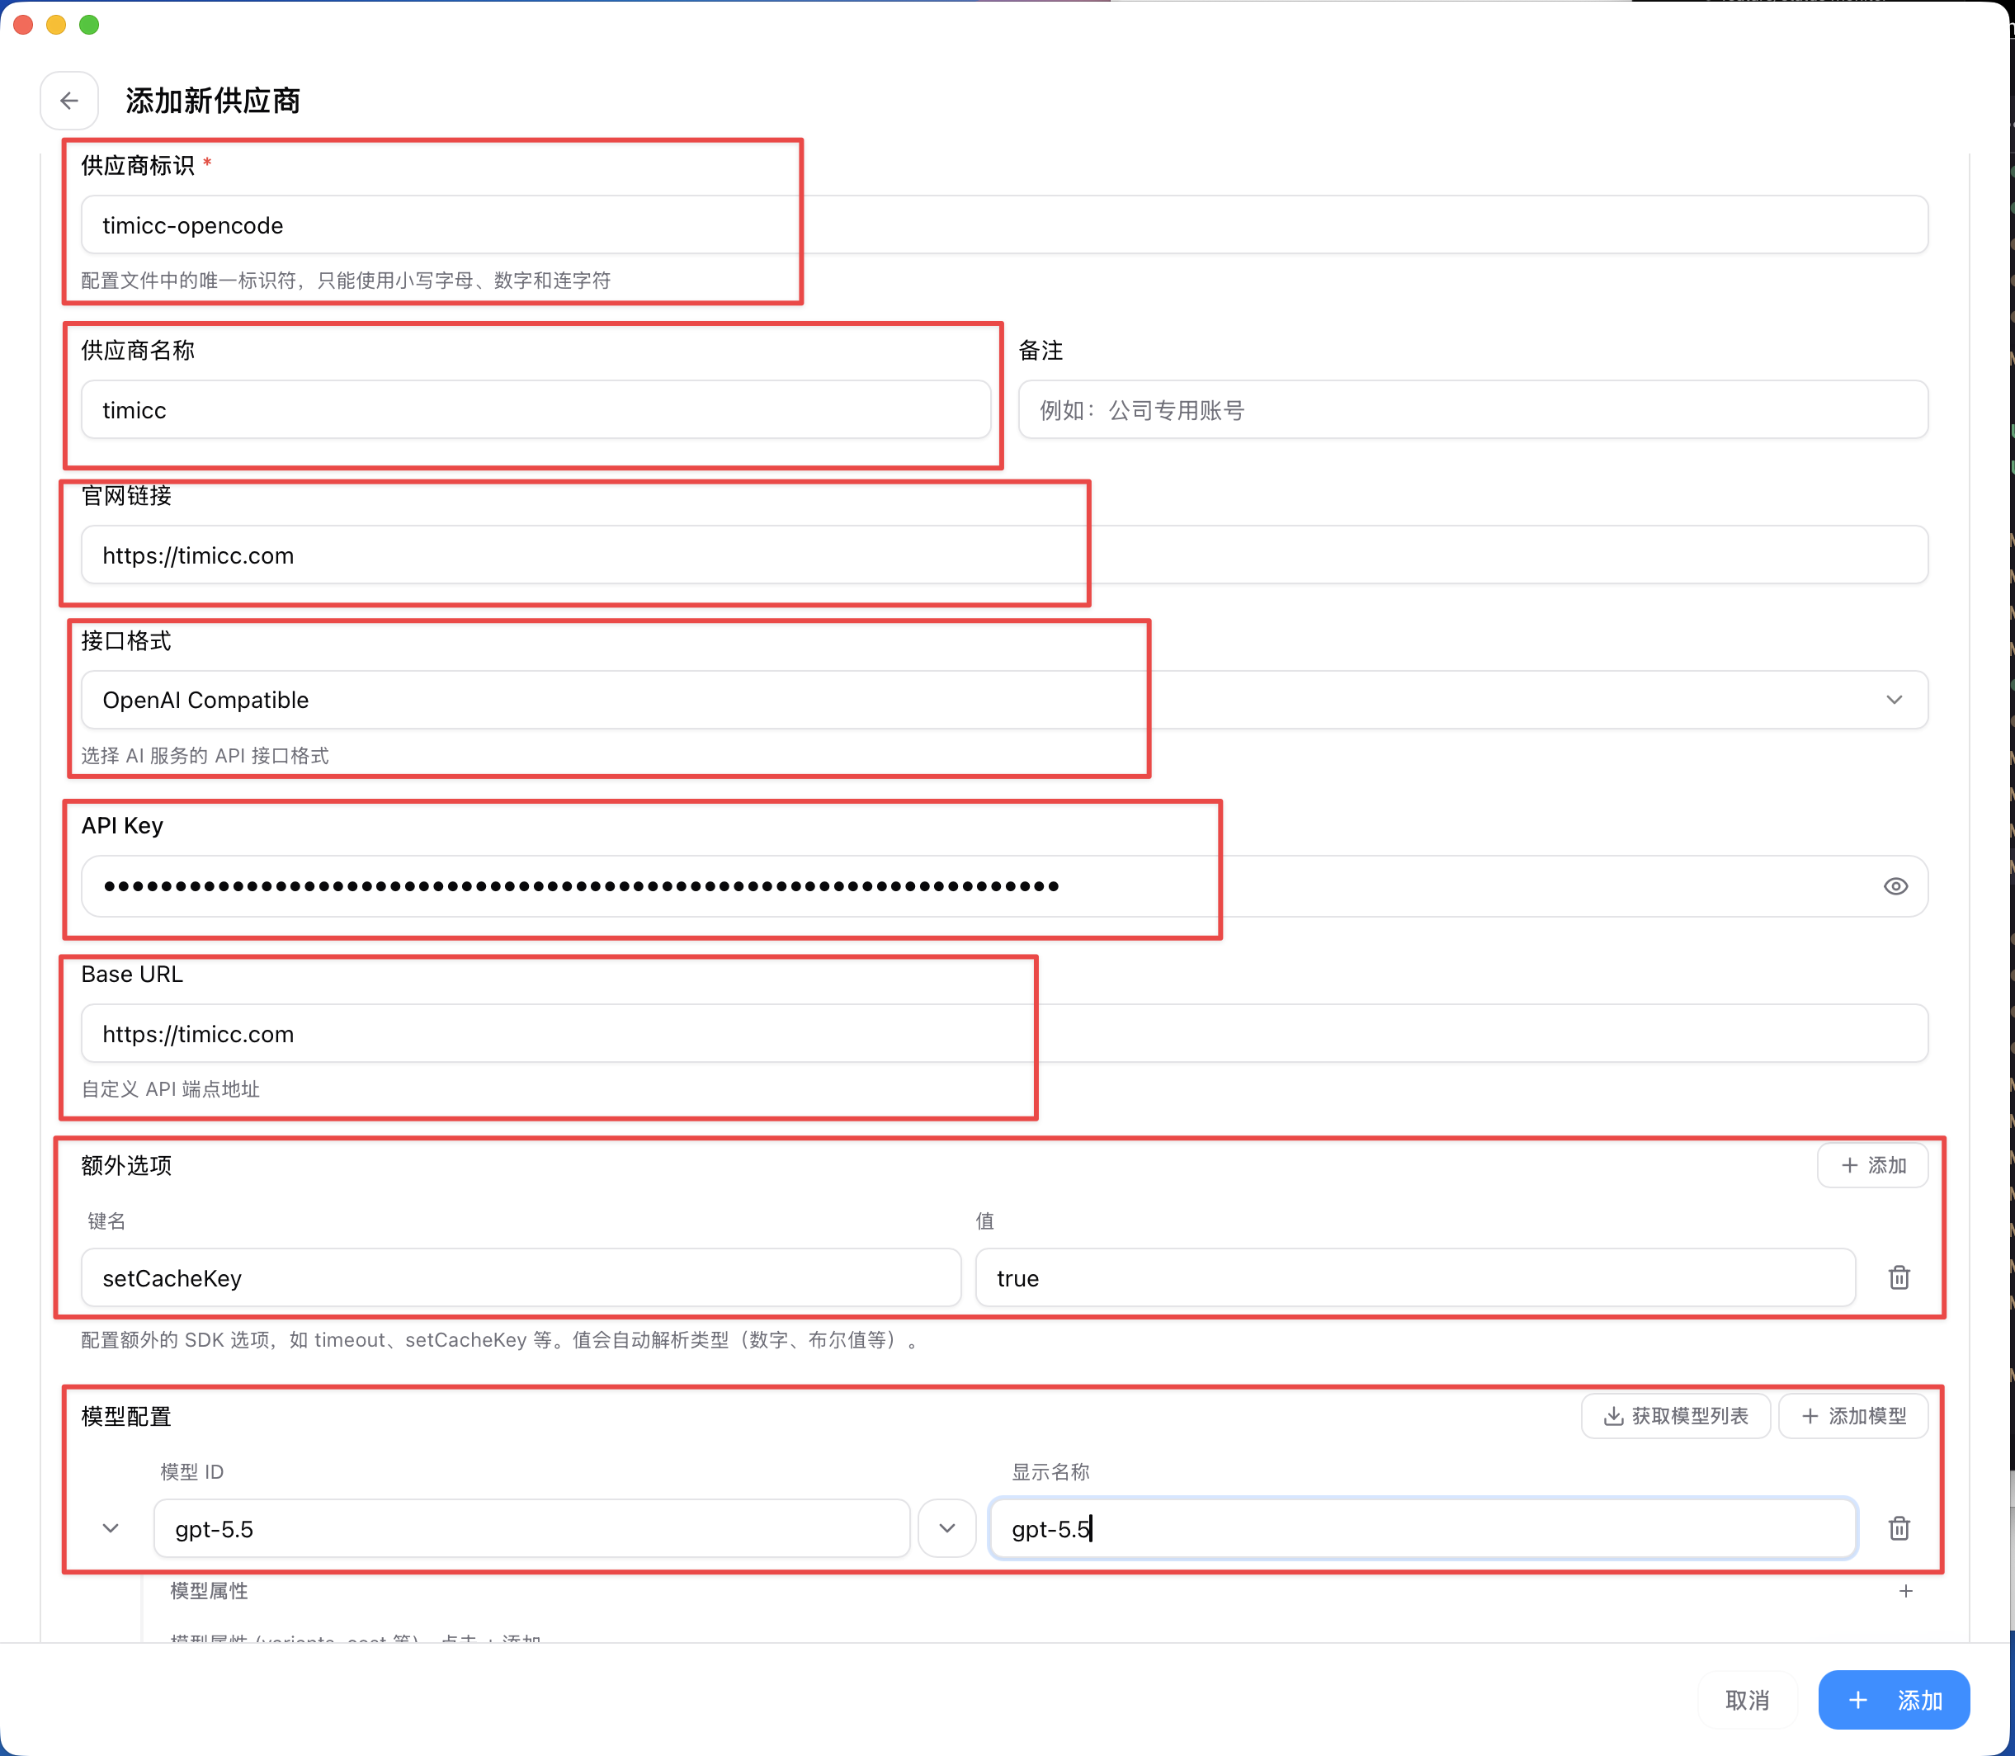Click the 额外选项 section heading
Screen dimensions: 2015x1756
pos(126,1165)
